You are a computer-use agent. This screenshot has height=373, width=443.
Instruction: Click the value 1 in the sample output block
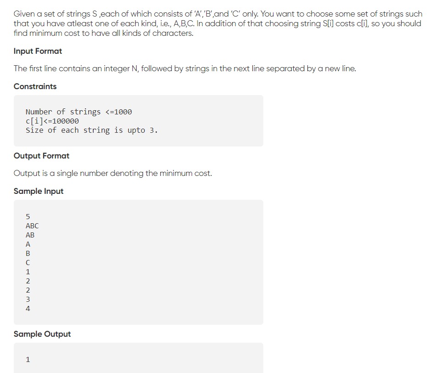pyautogui.click(x=28, y=359)
